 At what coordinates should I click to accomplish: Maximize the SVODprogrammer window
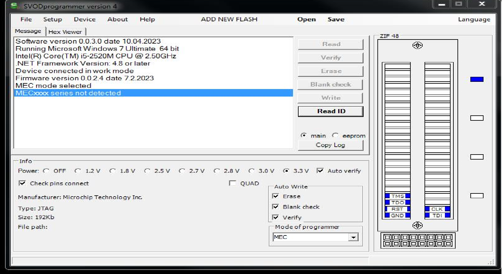[x=459, y=4]
